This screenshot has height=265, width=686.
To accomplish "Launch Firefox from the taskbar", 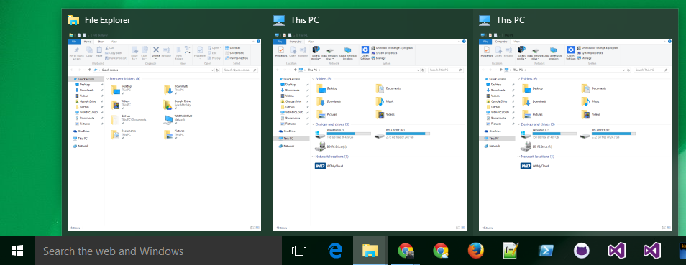I will [475, 251].
